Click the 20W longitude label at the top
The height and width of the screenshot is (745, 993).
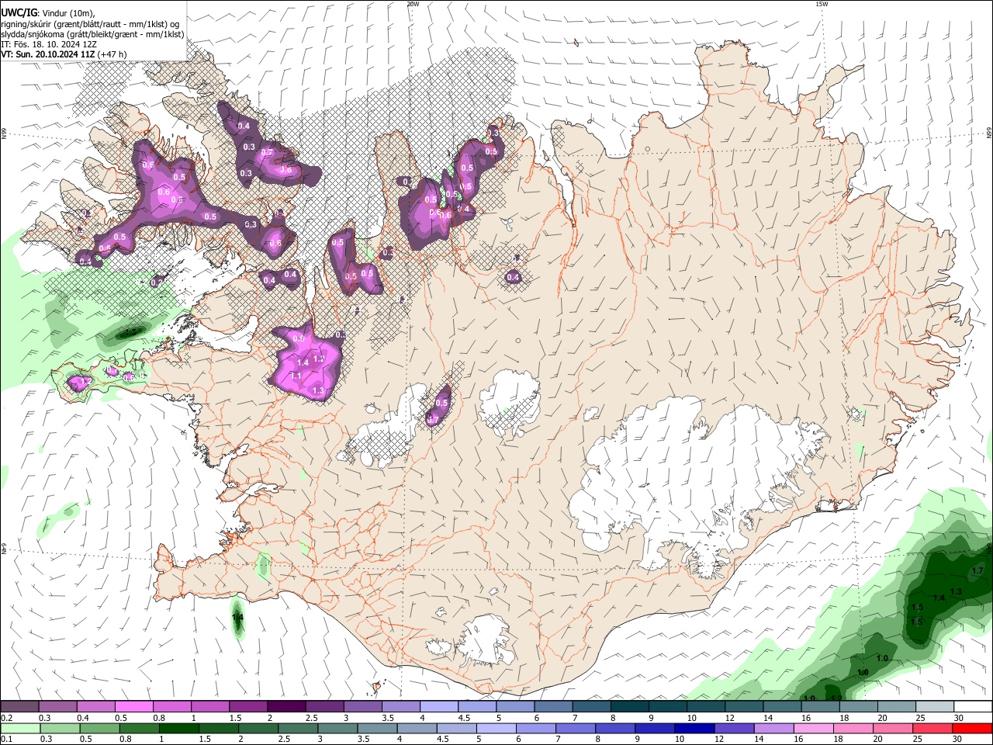coord(413,4)
